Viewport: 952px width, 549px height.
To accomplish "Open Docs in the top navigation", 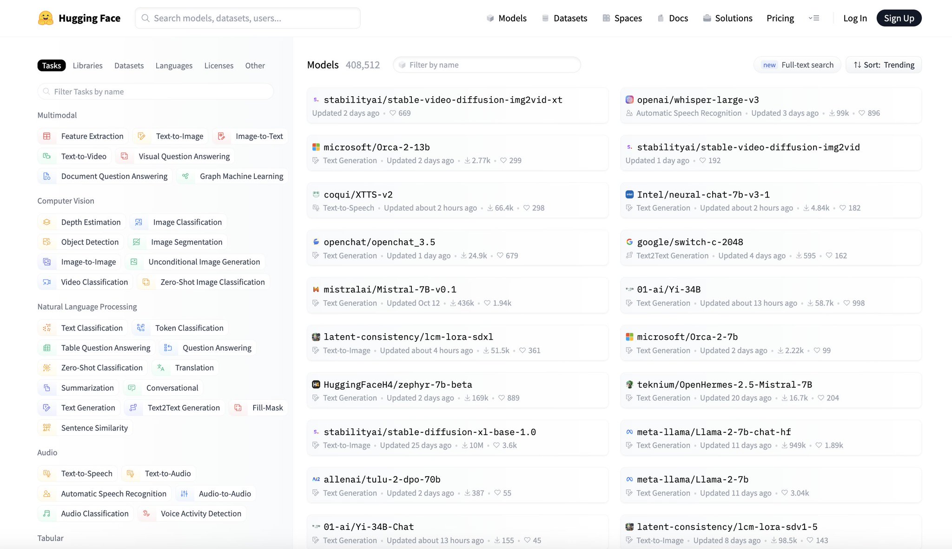I will 673,18.
